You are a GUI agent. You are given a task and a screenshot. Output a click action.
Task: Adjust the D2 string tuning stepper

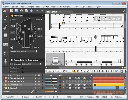click(42, 29)
